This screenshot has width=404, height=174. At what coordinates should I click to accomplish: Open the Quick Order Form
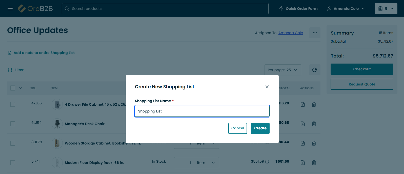pyautogui.click(x=298, y=9)
